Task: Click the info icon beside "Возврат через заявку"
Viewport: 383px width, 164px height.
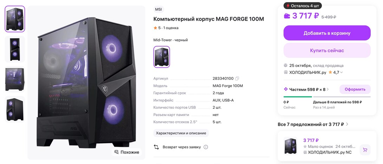Action: click(206, 147)
